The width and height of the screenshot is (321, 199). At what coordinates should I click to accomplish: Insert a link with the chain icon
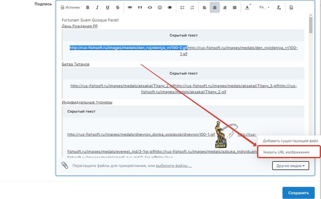pos(130,7)
